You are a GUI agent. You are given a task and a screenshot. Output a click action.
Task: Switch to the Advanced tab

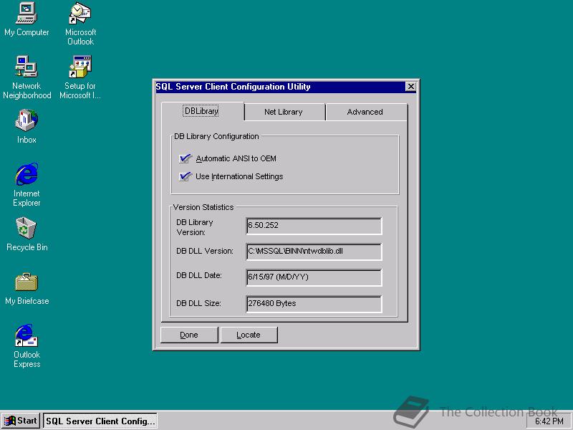click(x=366, y=112)
